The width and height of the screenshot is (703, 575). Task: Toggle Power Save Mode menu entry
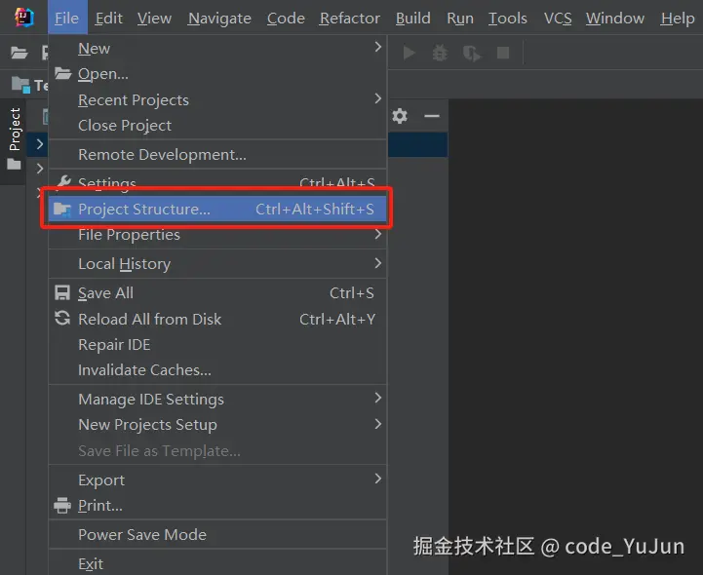[217, 535]
